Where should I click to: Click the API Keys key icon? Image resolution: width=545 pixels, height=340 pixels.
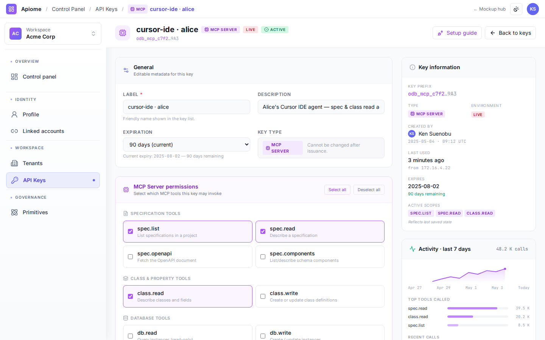tap(15, 180)
